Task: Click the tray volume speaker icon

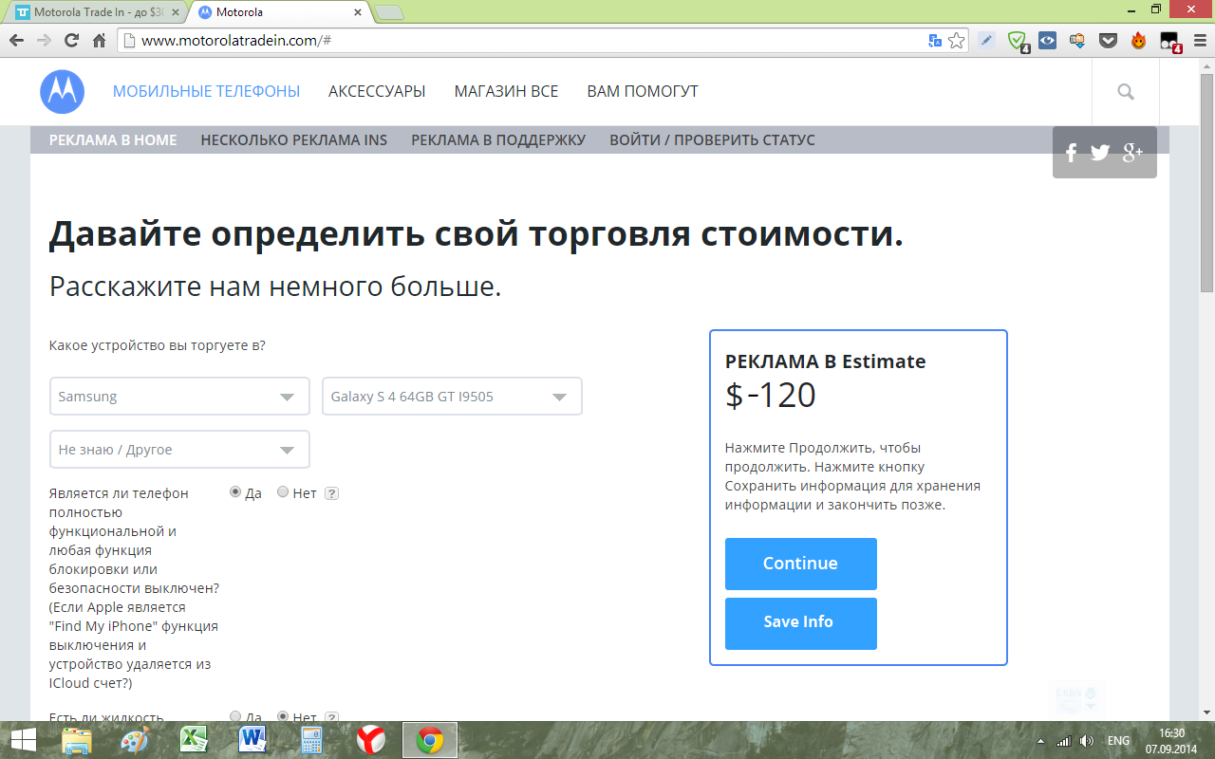Action: click(x=1087, y=741)
